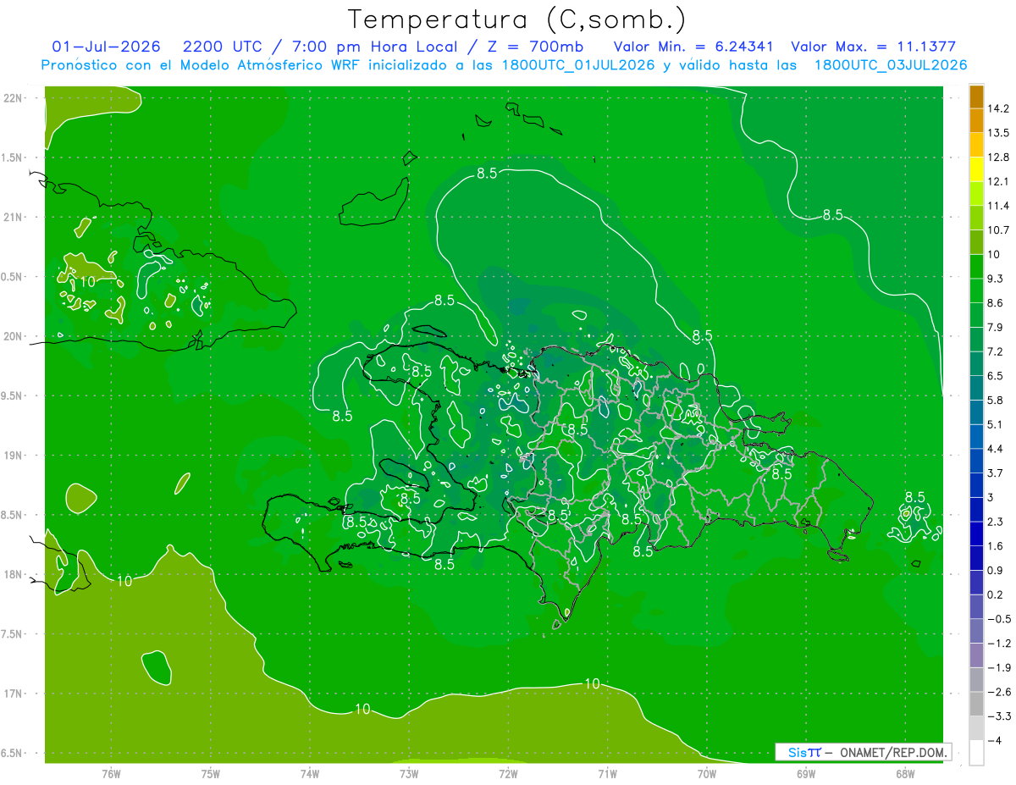The width and height of the screenshot is (1016, 785).
Task: Click the '75W' longitude axis label
Action: coord(211,774)
